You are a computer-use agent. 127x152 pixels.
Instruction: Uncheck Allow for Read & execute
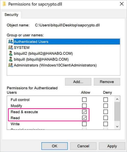(84, 112)
